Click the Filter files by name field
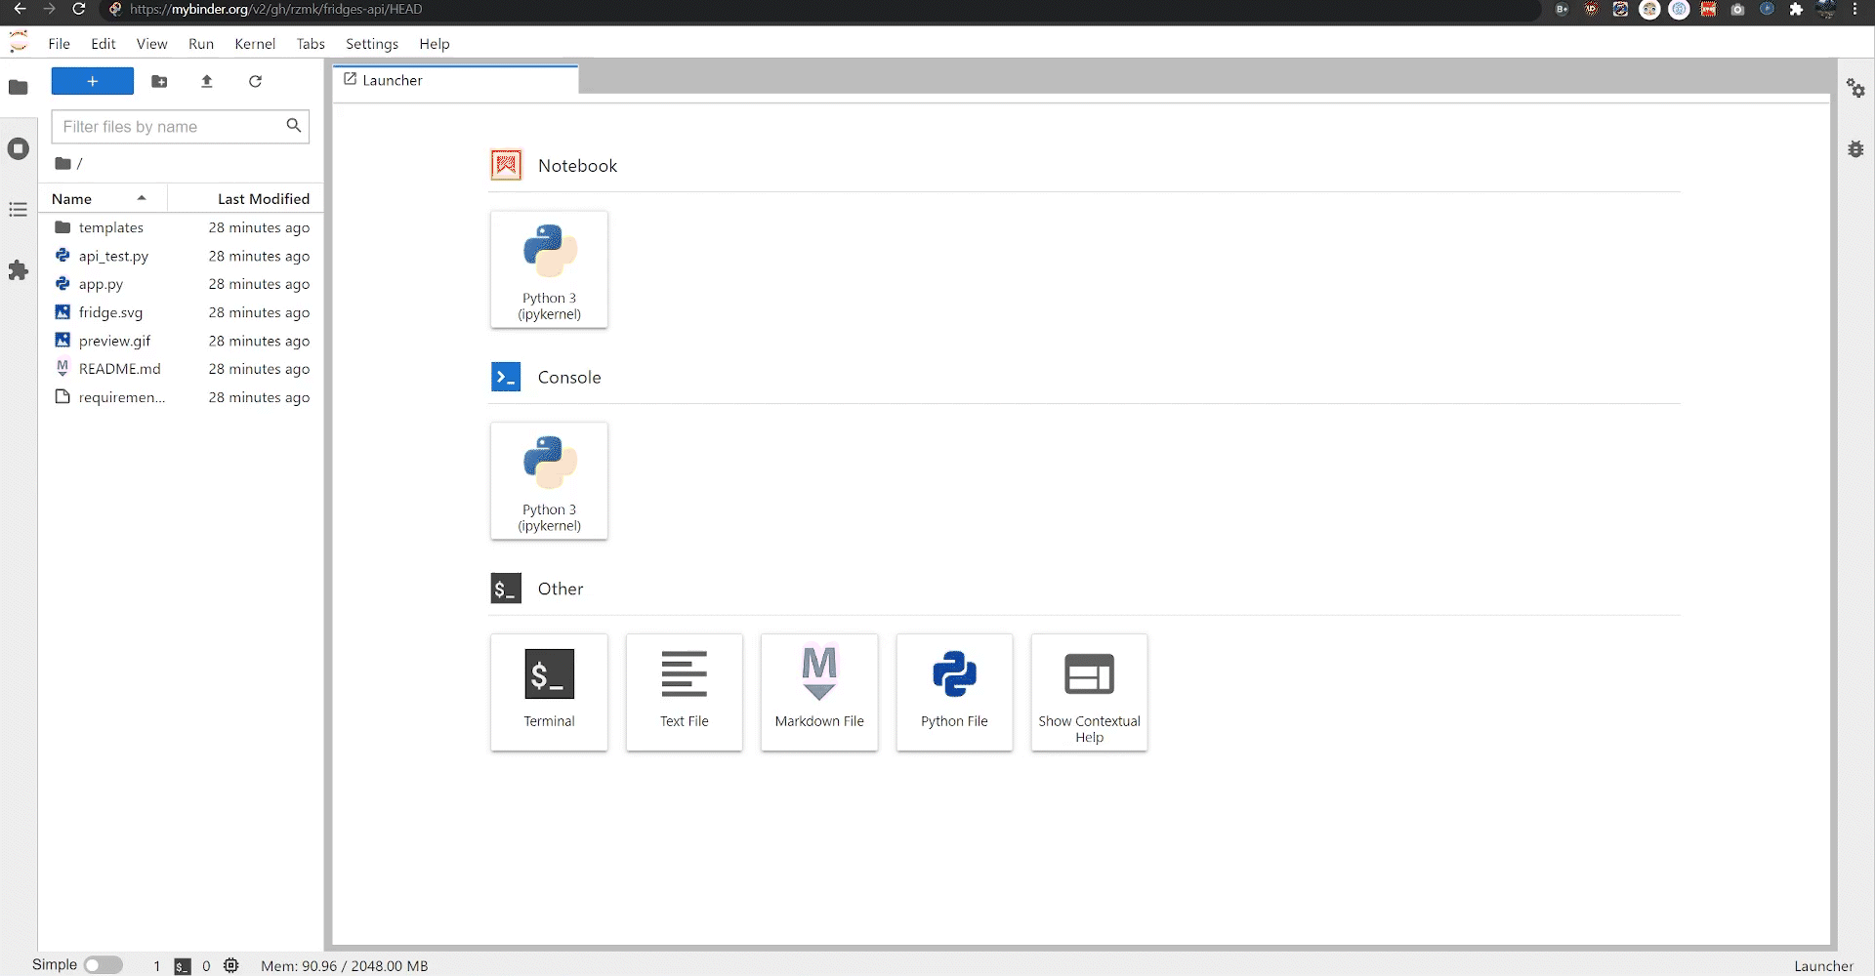The height and width of the screenshot is (976, 1875). click(171, 127)
